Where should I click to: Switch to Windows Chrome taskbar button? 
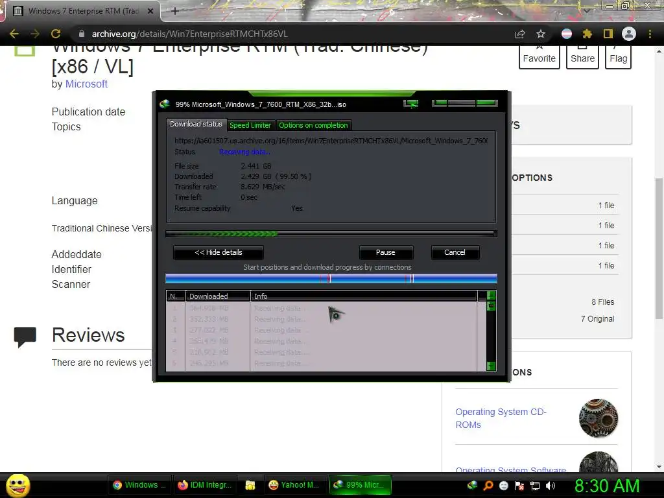(140, 485)
